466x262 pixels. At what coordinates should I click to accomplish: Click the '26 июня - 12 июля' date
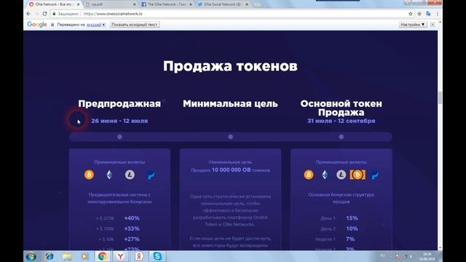click(119, 121)
